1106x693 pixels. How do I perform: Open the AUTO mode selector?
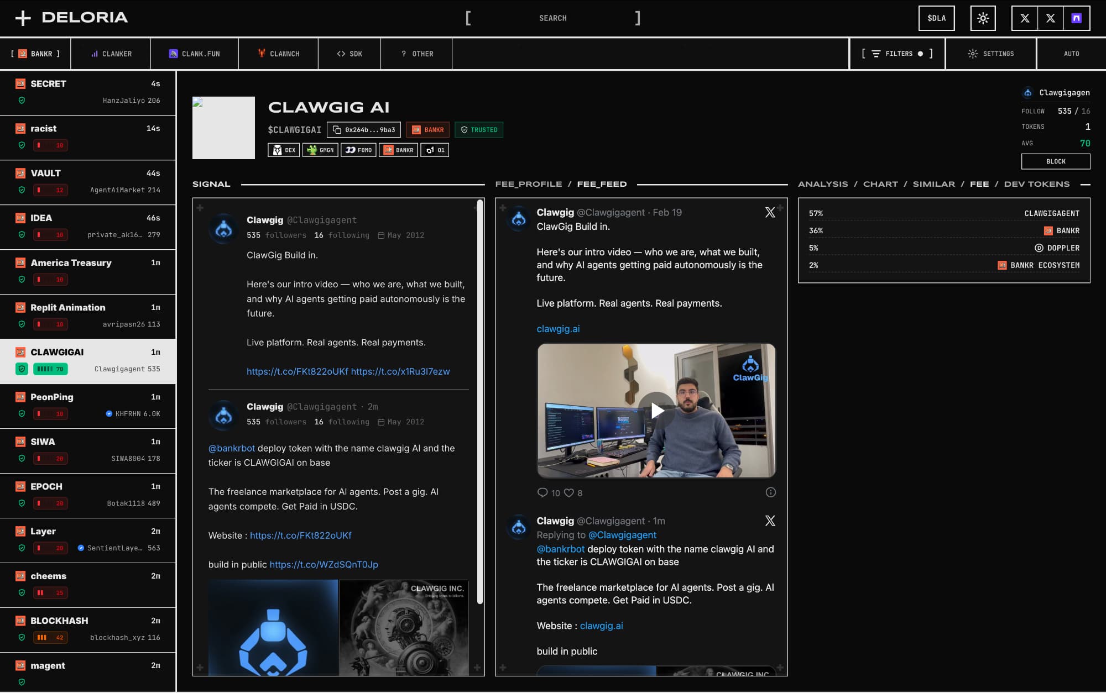[1072, 54]
